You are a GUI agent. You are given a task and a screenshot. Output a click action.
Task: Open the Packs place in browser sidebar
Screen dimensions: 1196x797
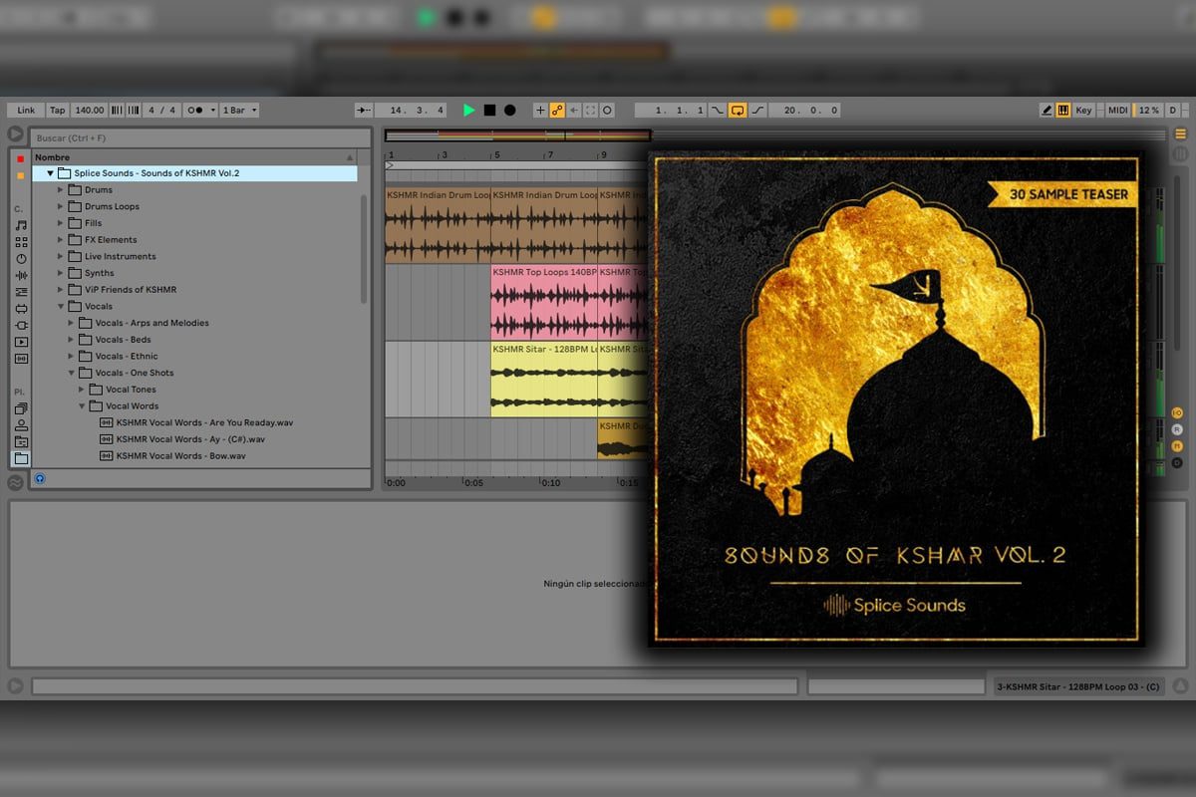(21, 408)
